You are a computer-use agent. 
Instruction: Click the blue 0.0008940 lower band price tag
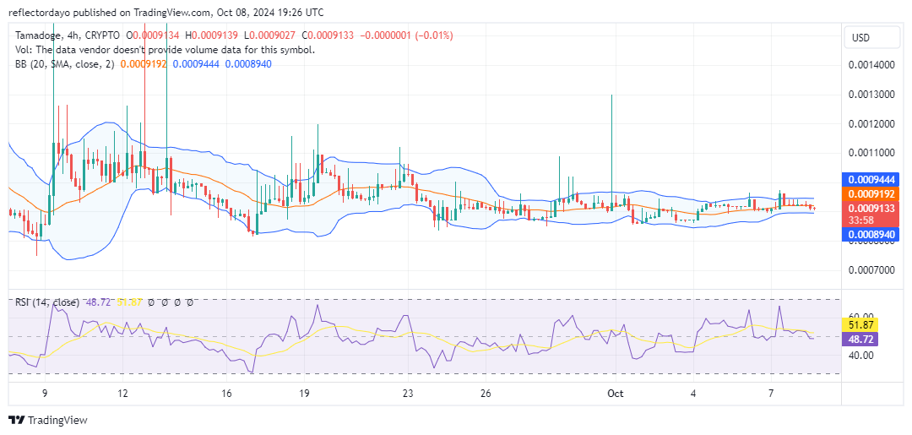coord(871,234)
